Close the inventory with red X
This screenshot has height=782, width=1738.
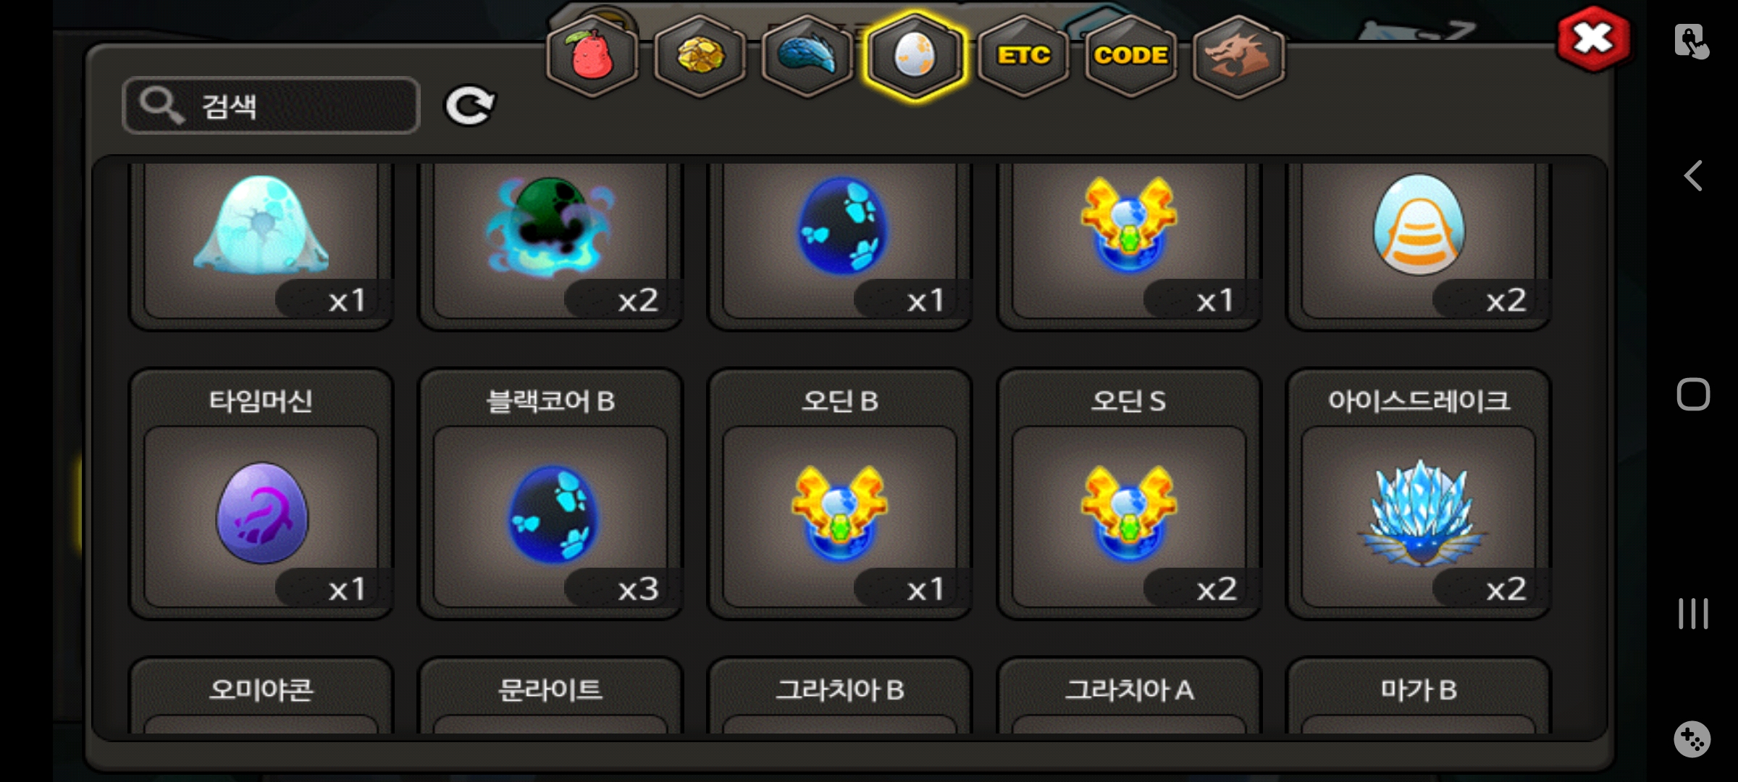click(x=1593, y=39)
